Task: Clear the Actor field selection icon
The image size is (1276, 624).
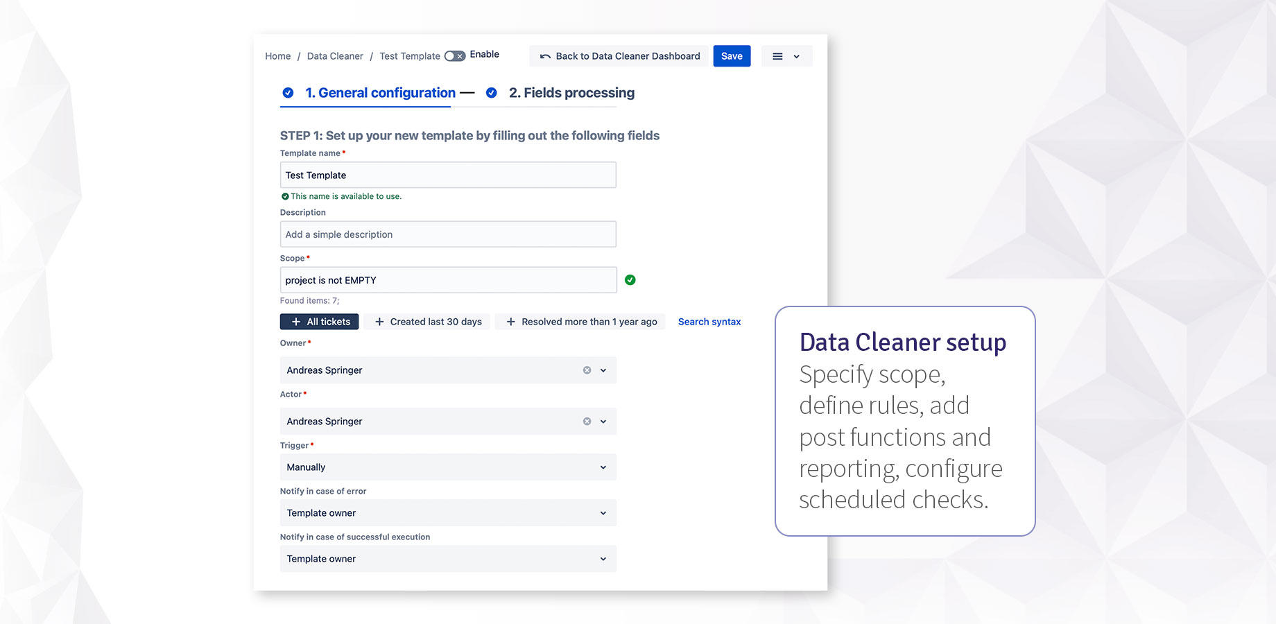Action: [x=587, y=422]
